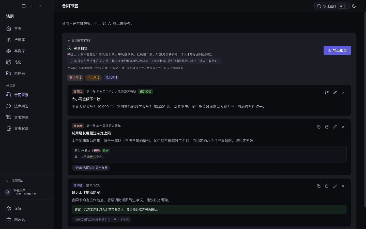Screen dimensions: 366x229
Task: Toggle the sidebar panel icon
Action: [24, 6]
